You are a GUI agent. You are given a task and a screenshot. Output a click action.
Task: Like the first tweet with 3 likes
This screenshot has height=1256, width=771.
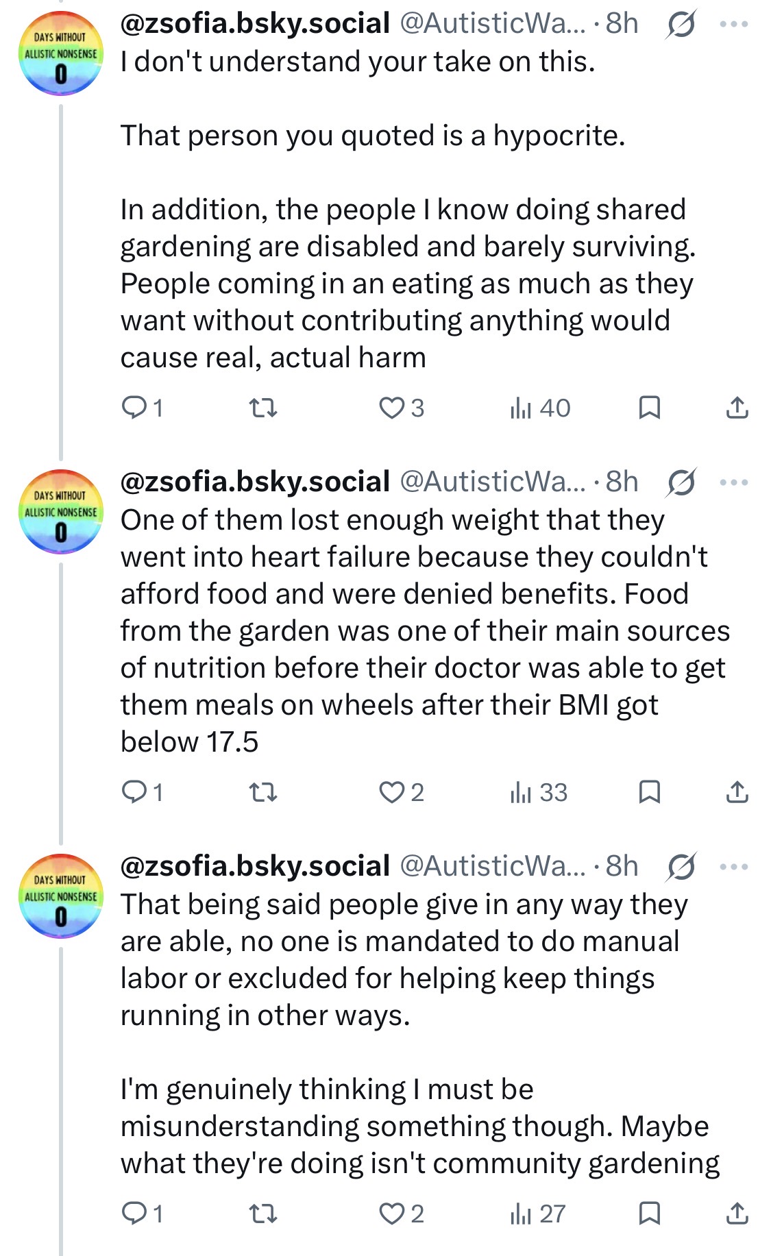[402, 408]
